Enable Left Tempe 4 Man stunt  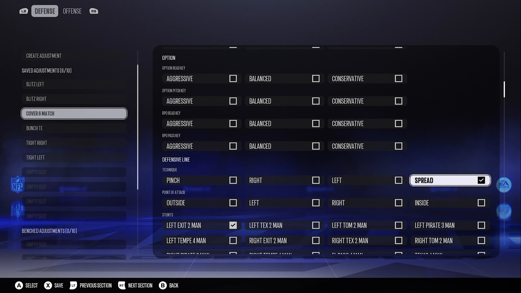pos(233,241)
